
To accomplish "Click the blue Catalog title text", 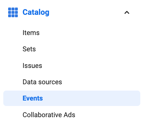I will point(36,12).
